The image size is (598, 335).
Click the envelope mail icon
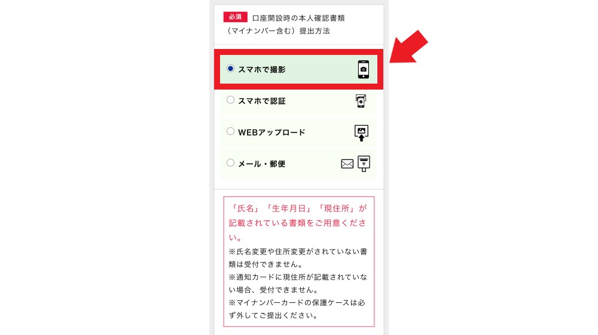[x=347, y=164]
